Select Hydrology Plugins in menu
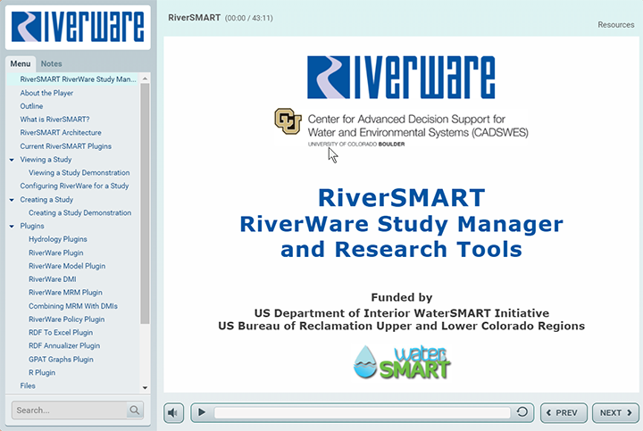643x431 pixels. 58,239
